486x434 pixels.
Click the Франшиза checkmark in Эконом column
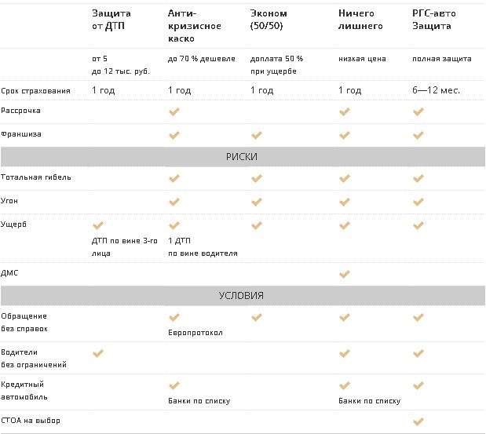[257, 135]
